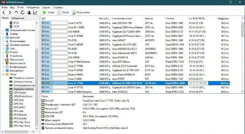The width and height of the screenshot is (245, 134).
Task: Click the FPU Mandel test icon
Action: (11, 115)
